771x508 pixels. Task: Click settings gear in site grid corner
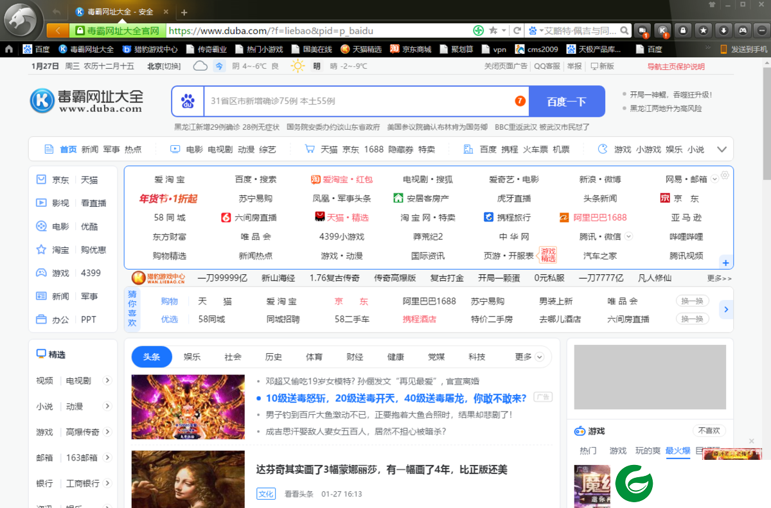(725, 175)
